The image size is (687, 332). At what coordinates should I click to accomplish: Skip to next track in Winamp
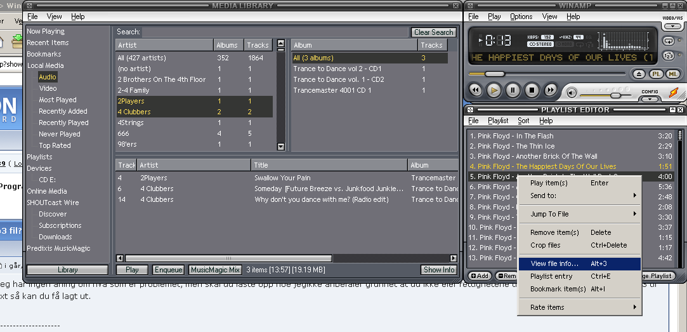(551, 91)
